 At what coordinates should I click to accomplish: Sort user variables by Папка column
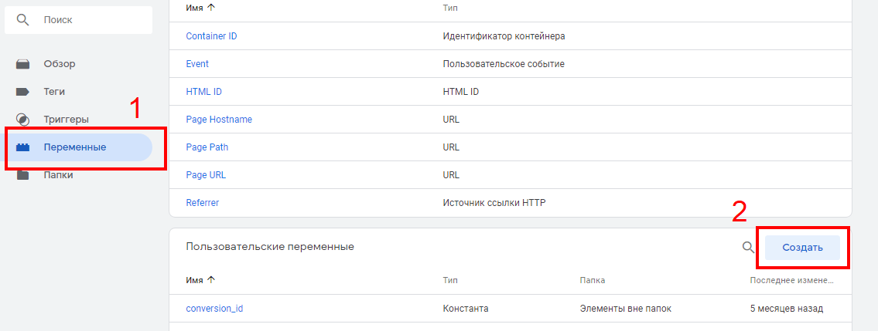592,280
